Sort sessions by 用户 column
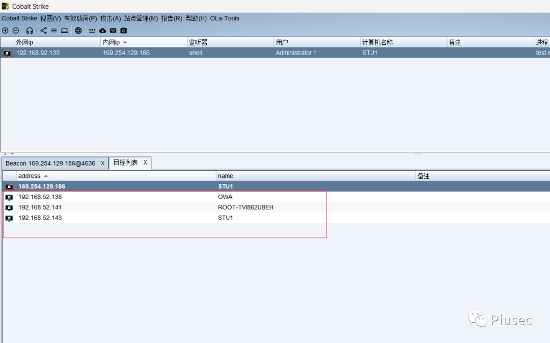The image size is (550, 343). 317,42
